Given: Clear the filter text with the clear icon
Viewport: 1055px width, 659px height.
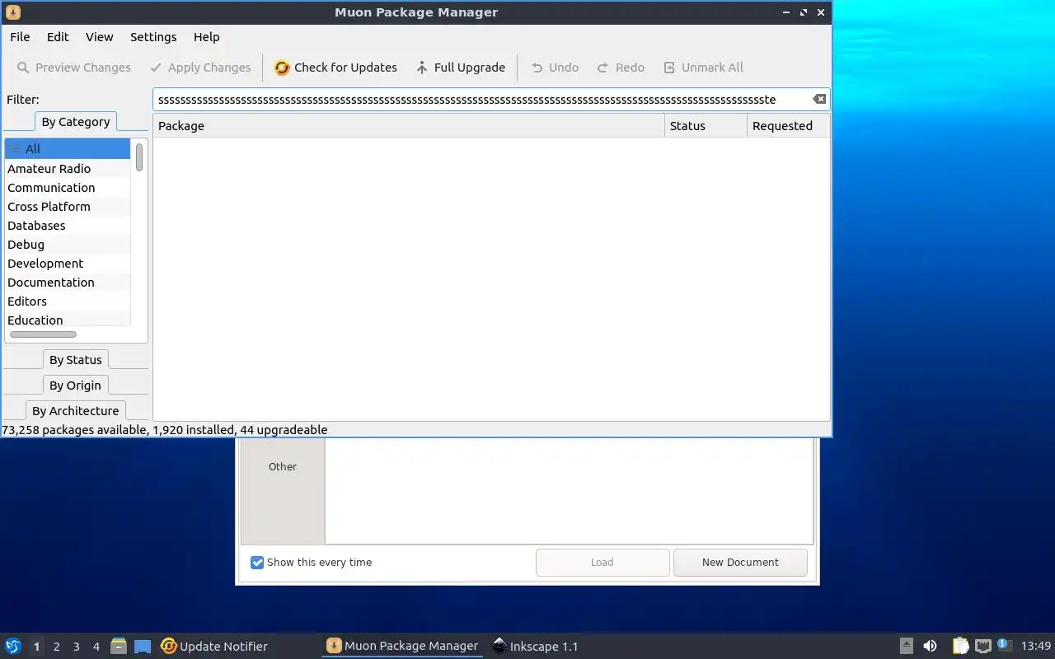Looking at the screenshot, I should pyautogui.click(x=818, y=99).
